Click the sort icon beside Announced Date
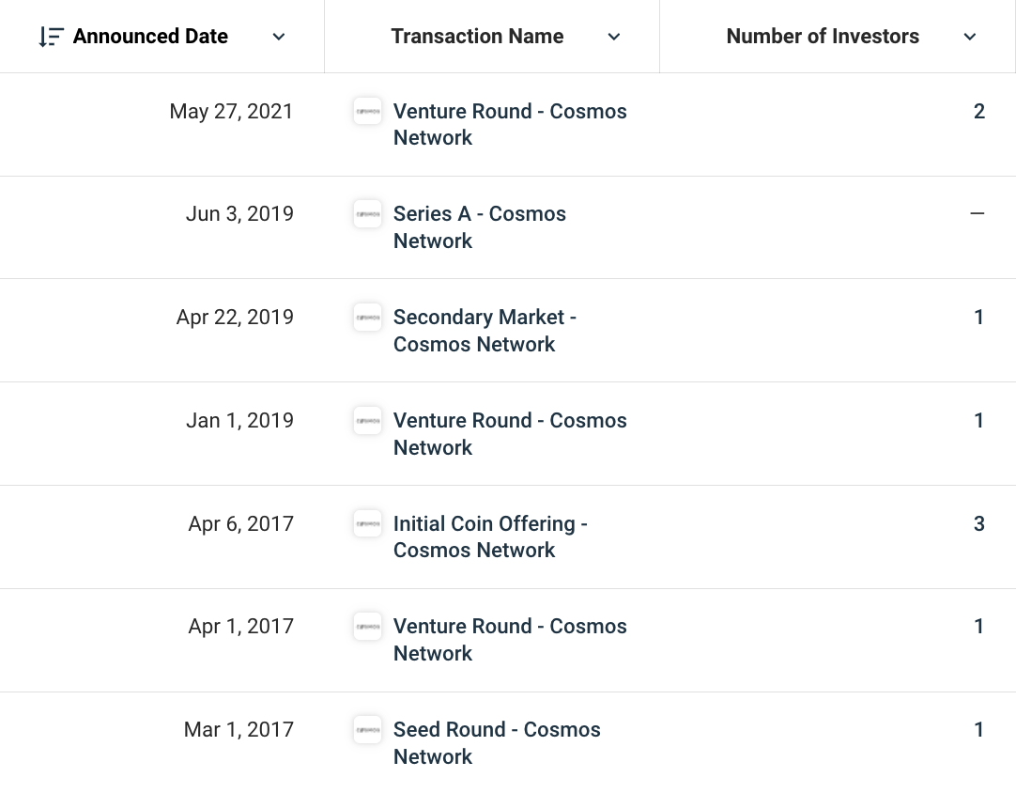The image size is (1016, 793). (x=51, y=37)
